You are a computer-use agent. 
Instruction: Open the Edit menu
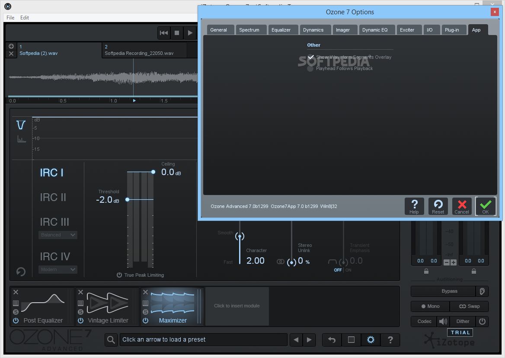pyautogui.click(x=25, y=18)
